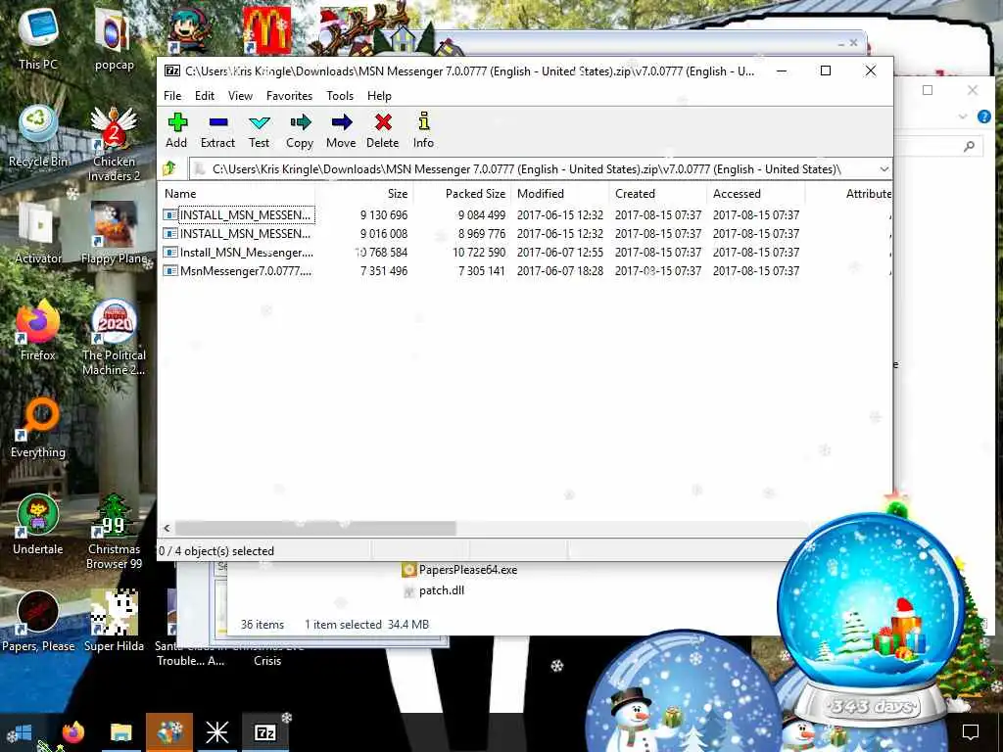Click the Firefox taskbar icon

pyautogui.click(x=72, y=732)
